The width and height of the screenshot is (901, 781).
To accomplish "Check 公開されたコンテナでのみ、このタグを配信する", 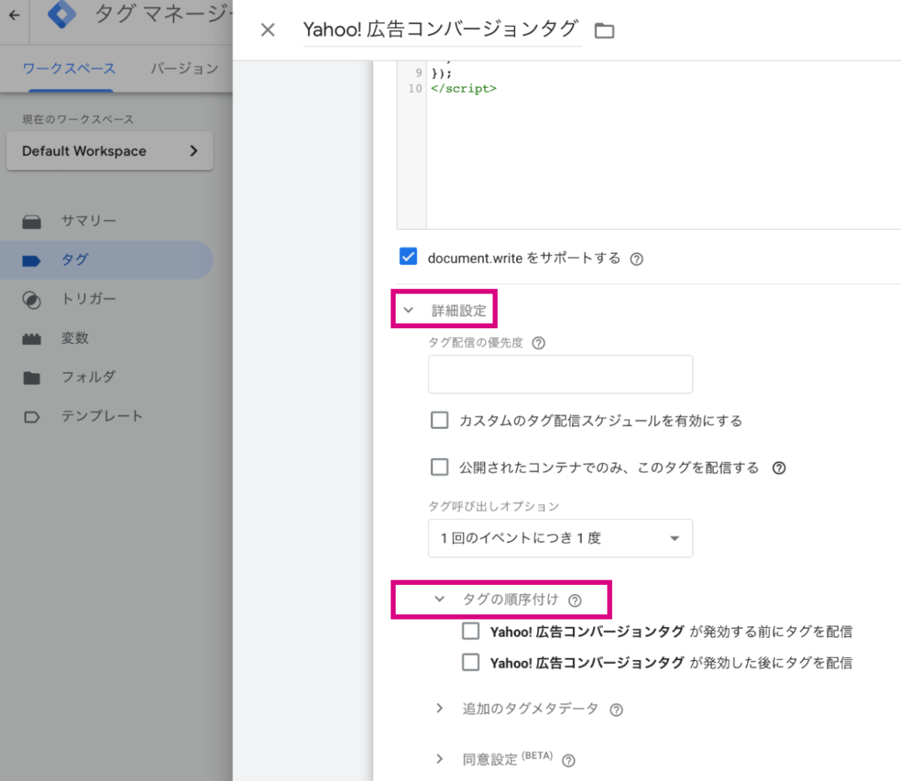I will [439, 467].
